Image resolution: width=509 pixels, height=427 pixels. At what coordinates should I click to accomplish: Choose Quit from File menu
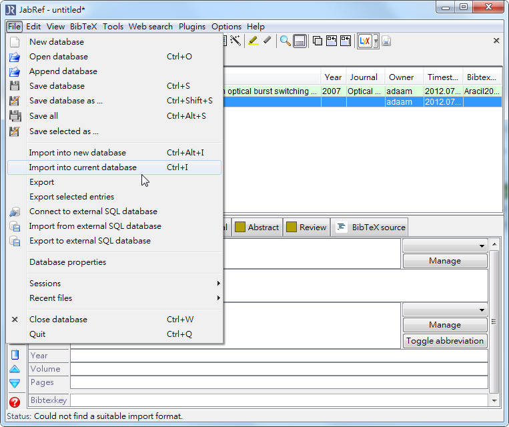pyautogui.click(x=114, y=334)
